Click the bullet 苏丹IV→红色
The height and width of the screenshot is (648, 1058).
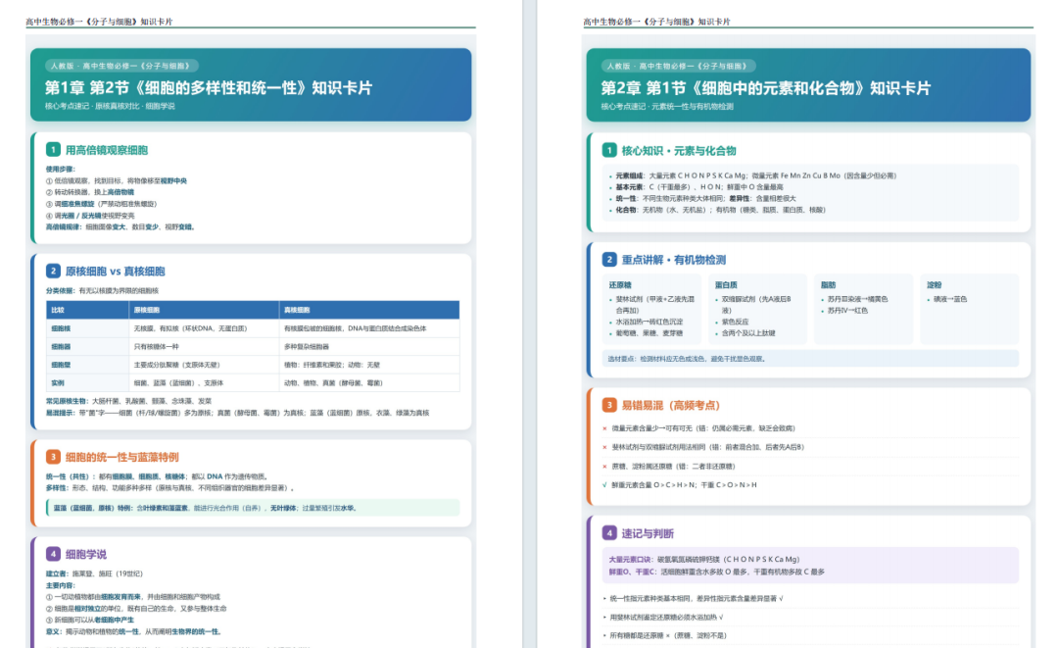click(847, 311)
